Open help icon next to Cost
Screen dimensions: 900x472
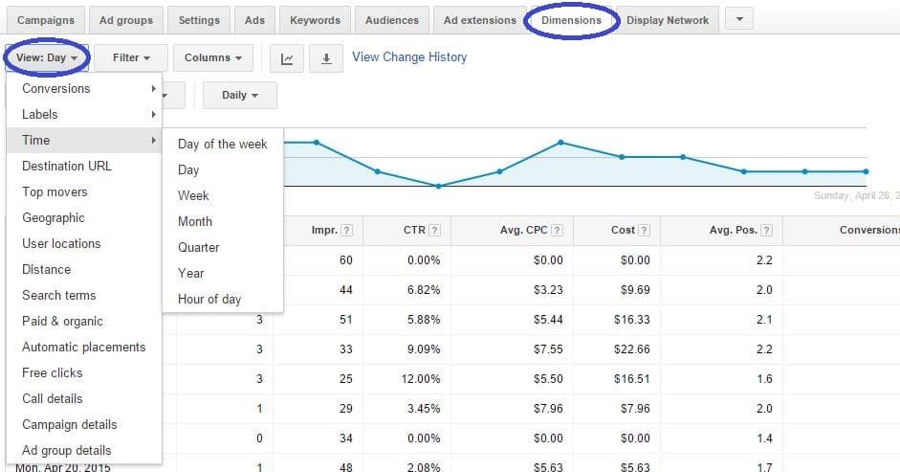click(x=644, y=231)
